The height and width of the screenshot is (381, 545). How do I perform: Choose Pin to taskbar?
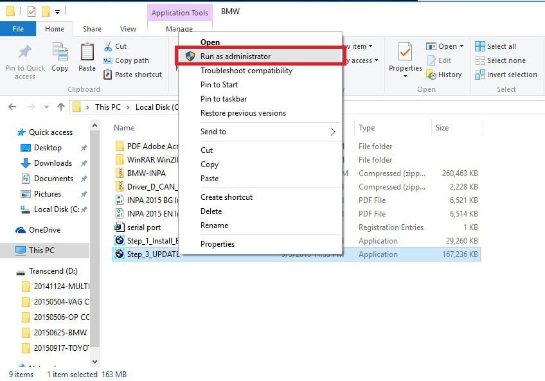point(260,99)
